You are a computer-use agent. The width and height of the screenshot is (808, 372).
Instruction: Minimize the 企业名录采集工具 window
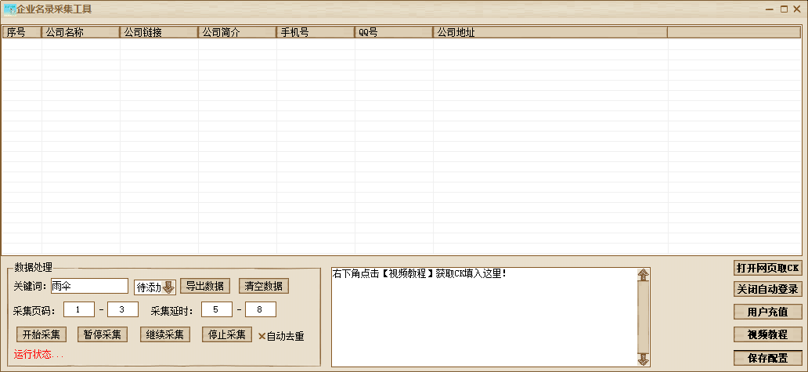tap(770, 9)
